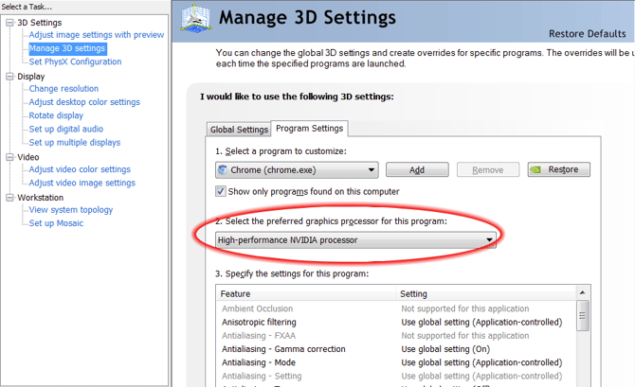Click the settings list scrollbar up arrow
635x387 pixels.
(584, 294)
